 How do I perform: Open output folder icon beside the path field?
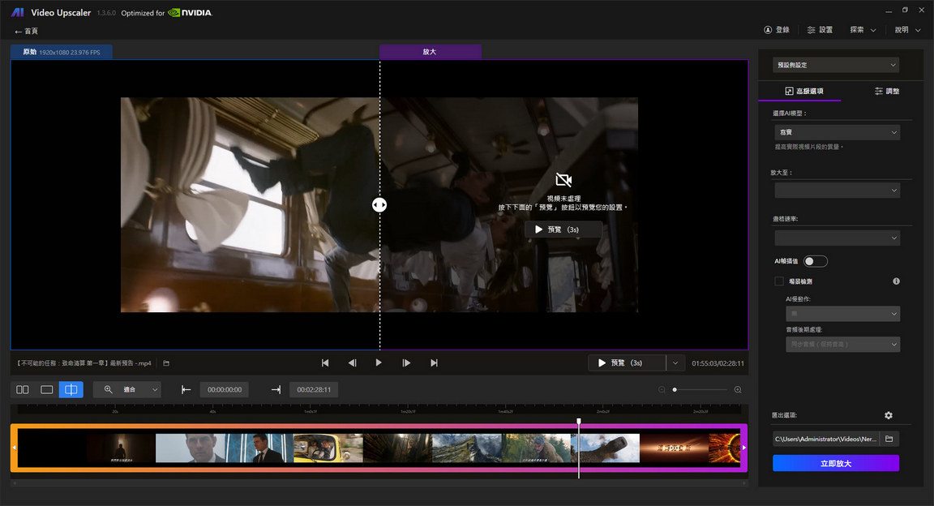888,439
